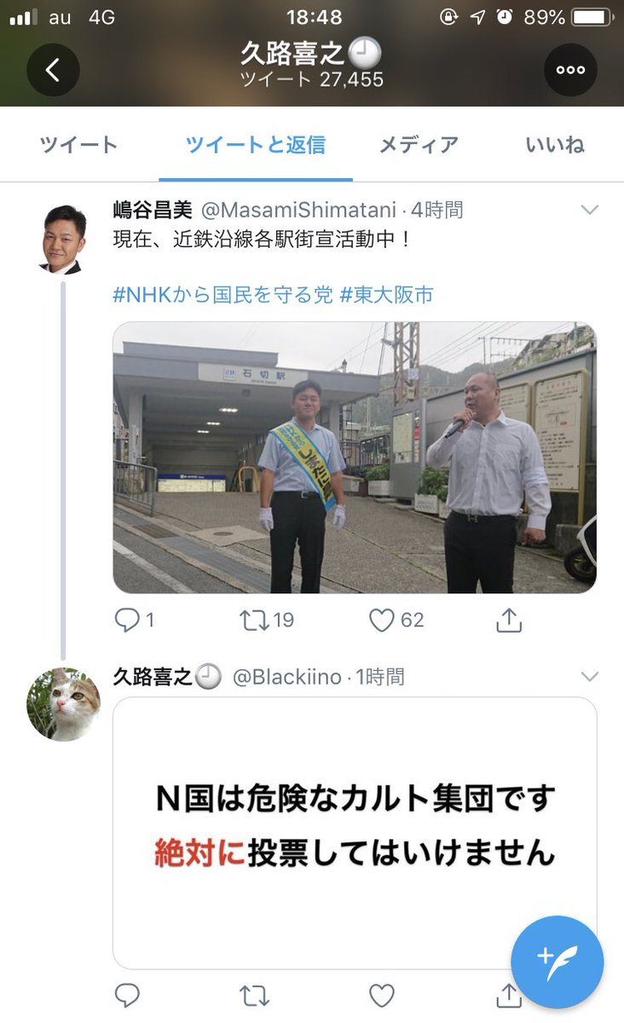This screenshot has width=624, height=1023.
Task: Select the ツイートと返信 tab
Action: pos(256,145)
